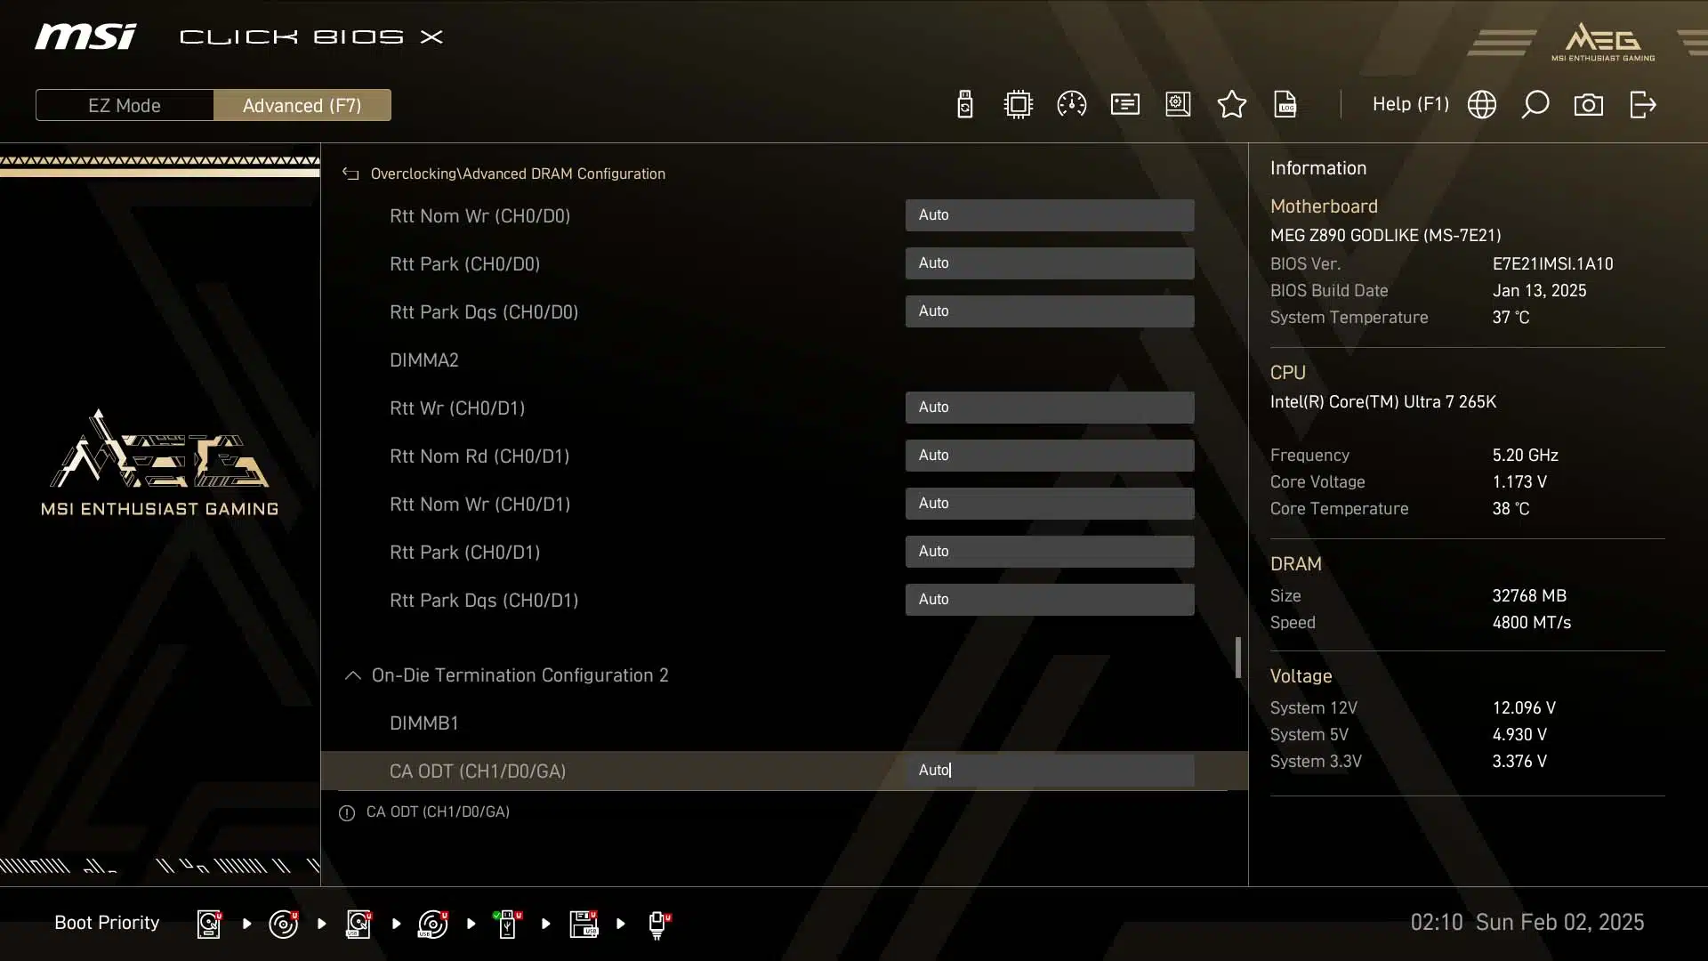Click the DRAM speed value 4800 MT/s

tap(1531, 623)
